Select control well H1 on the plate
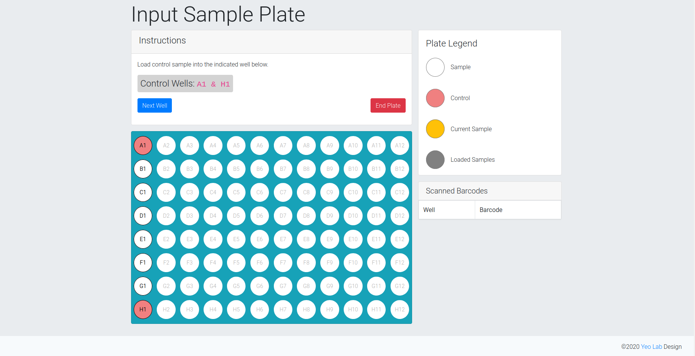The height and width of the screenshot is (356, 695). 143,310
